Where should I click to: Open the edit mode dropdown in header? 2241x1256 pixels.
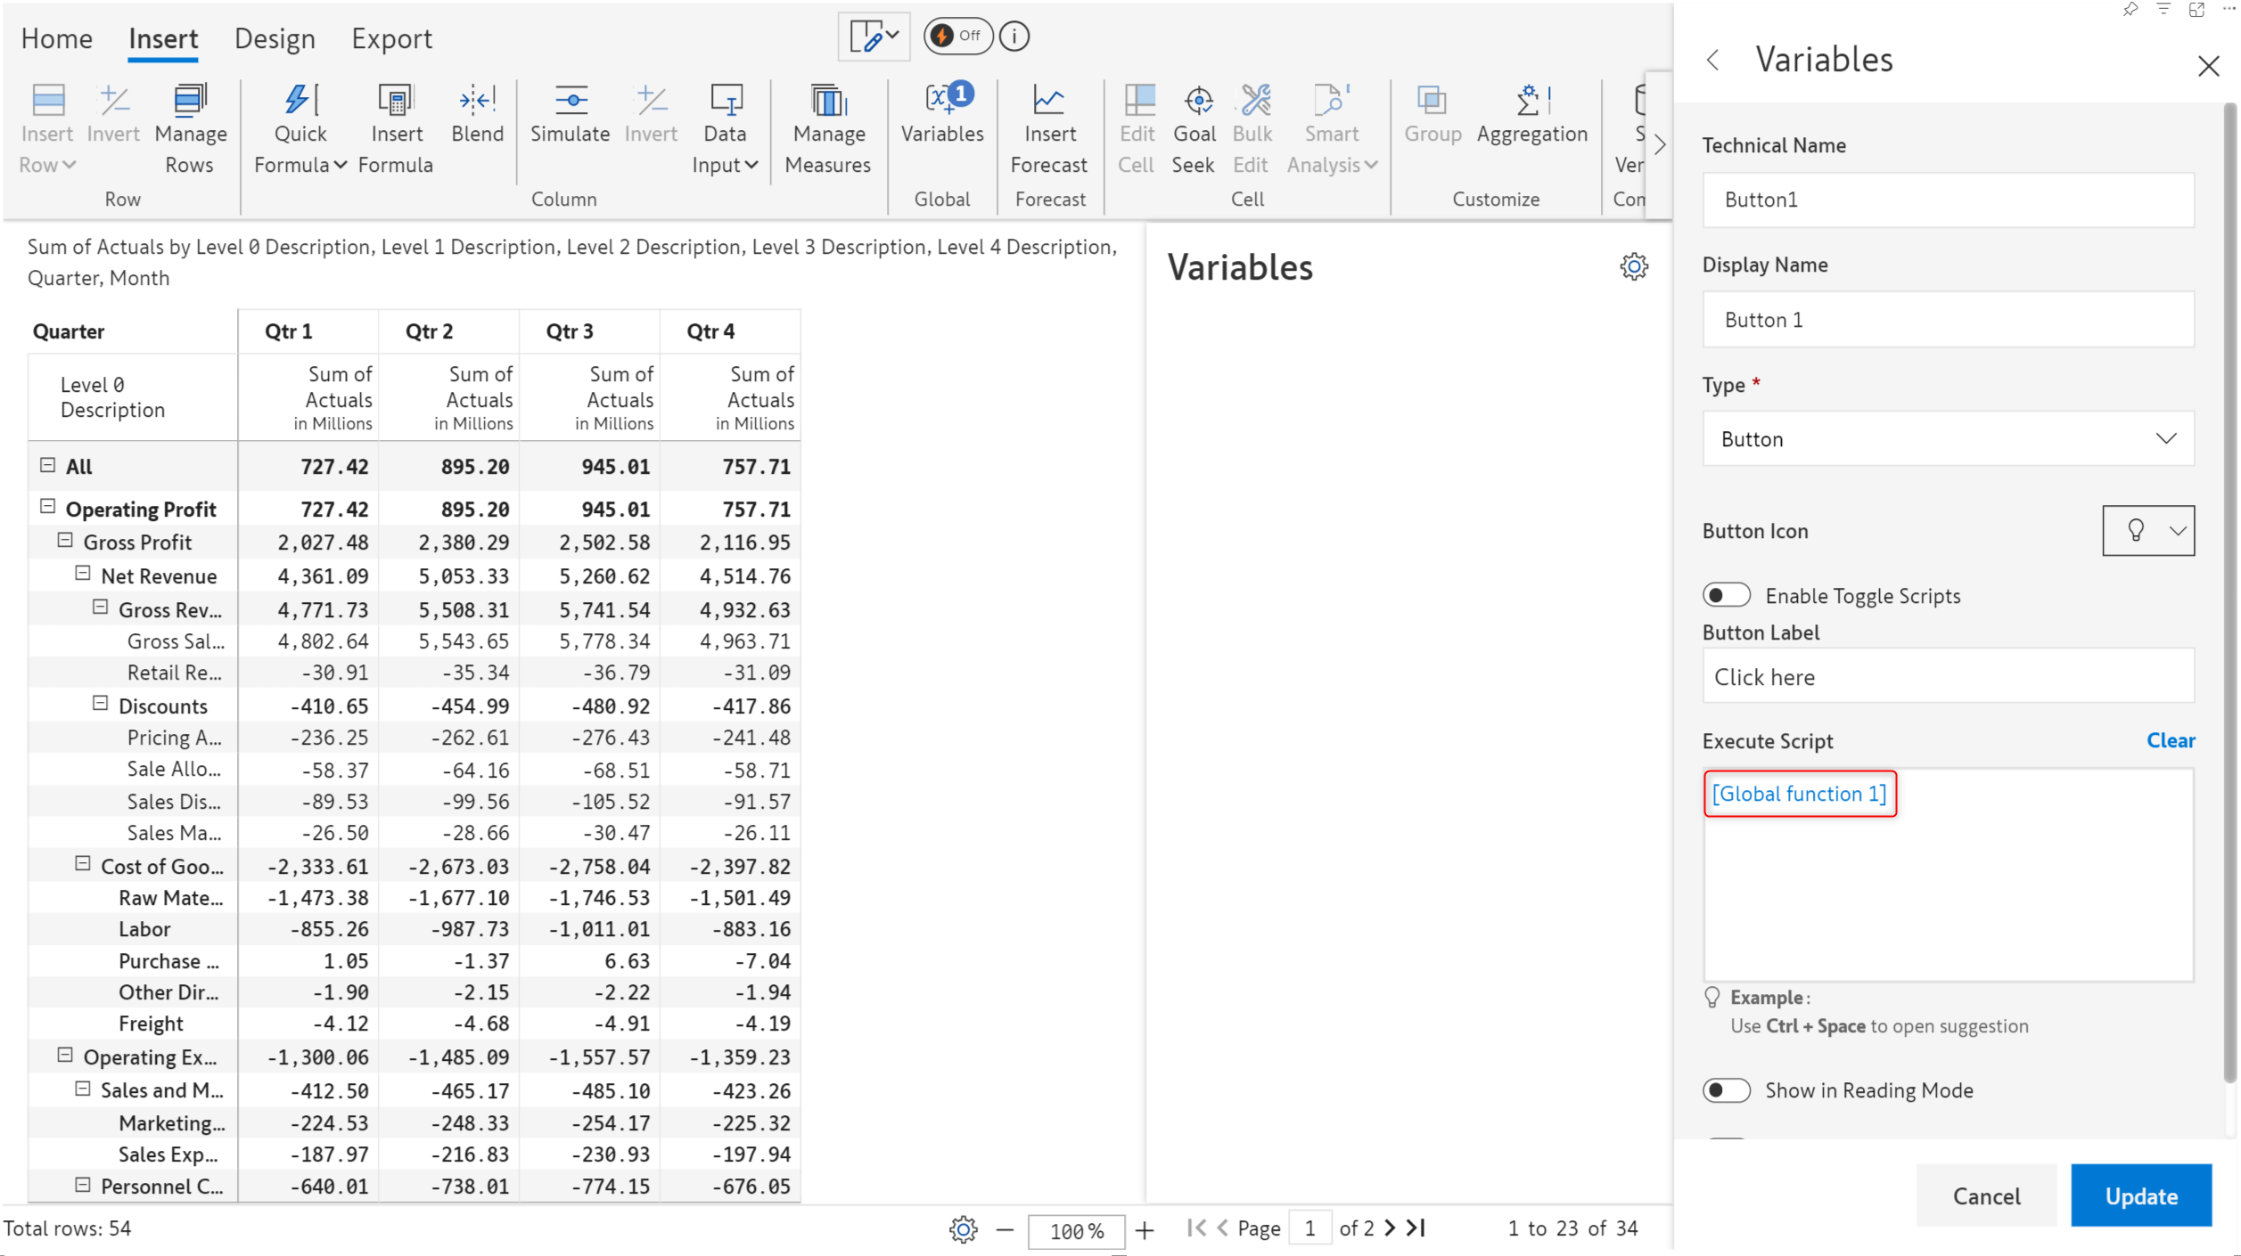(x=874, y=37)
